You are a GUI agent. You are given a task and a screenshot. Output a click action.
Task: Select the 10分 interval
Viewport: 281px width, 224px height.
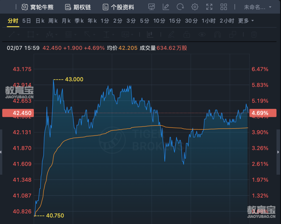[x=159, y=21]
